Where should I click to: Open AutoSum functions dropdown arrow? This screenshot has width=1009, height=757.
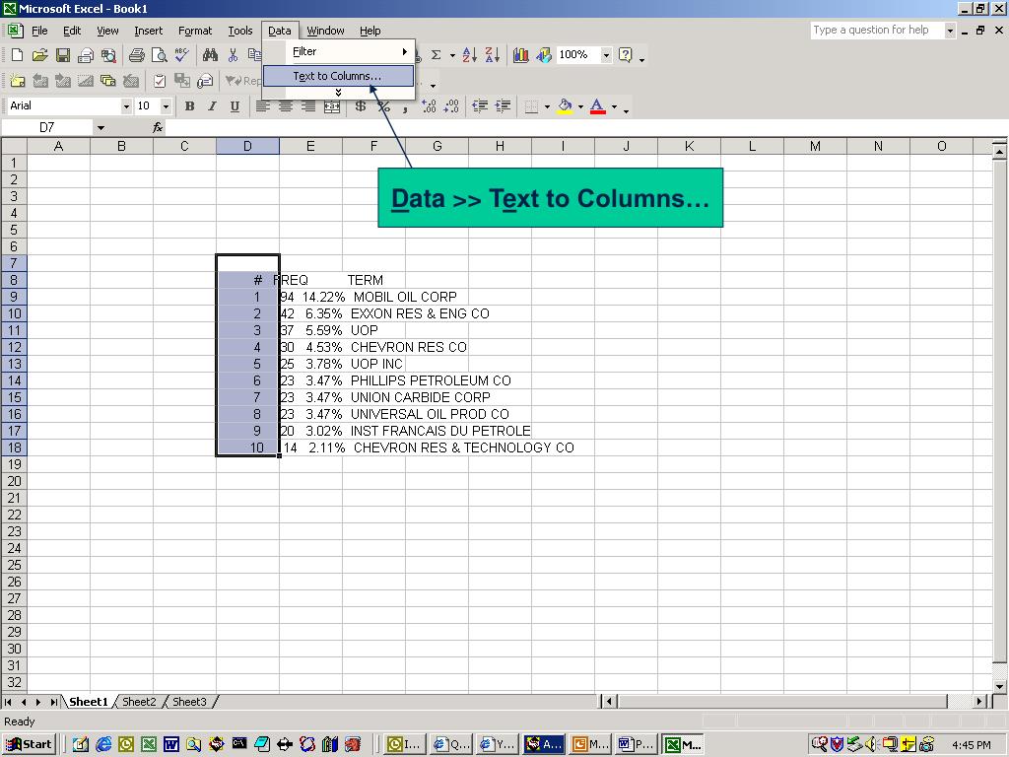[451, 55]
